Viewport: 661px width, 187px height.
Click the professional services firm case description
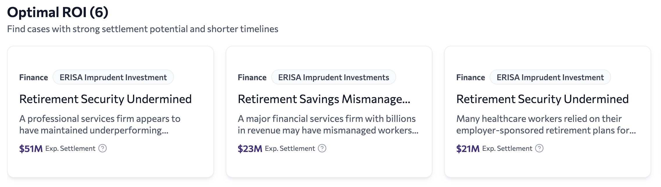[x=100, y=124]
